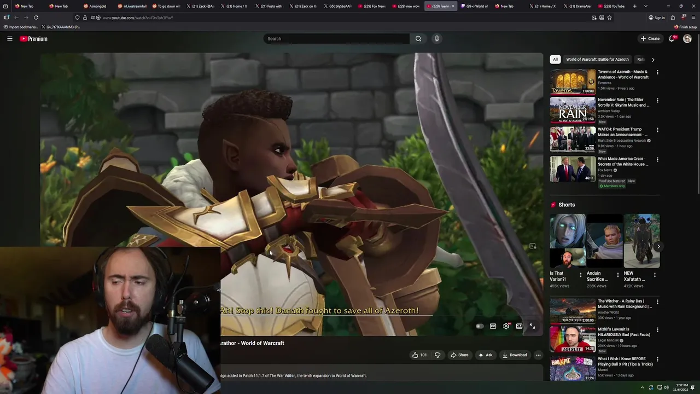Open options for Ball X Pit video
The image size is (700, 394).
click(657, 360)
